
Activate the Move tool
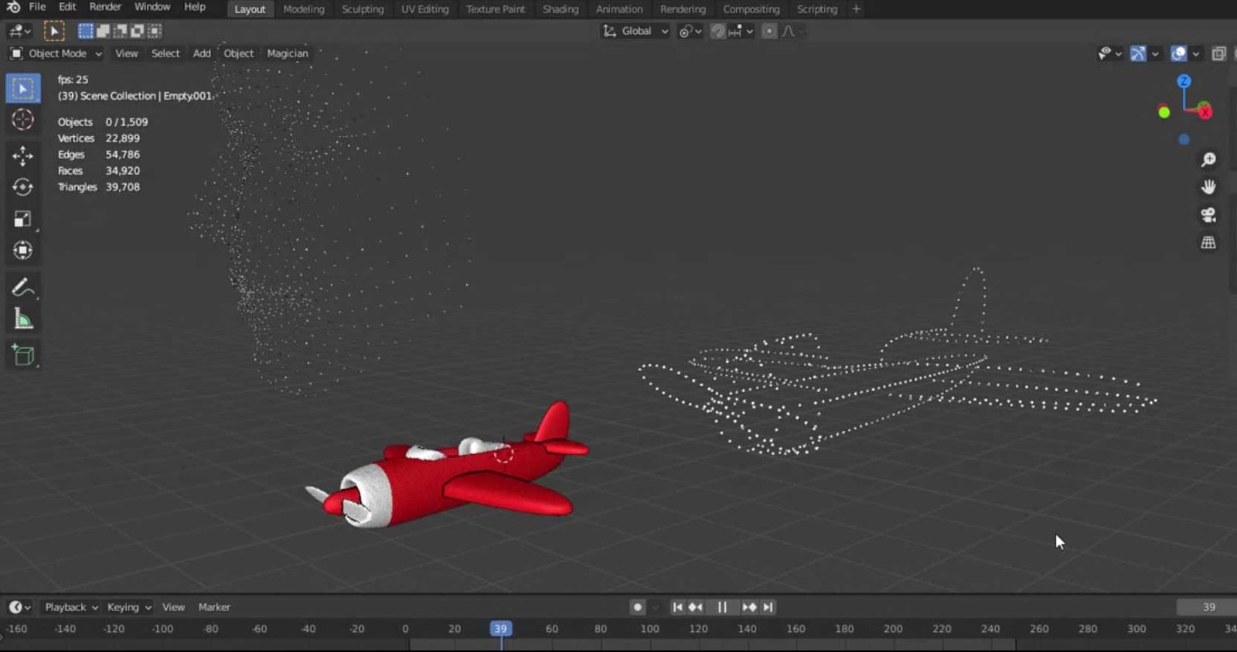click(22, 155)
